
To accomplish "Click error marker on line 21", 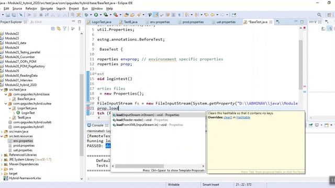I will pos(88,108).
